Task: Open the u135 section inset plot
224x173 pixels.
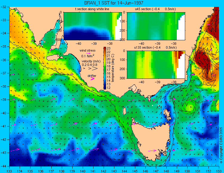Action: point(156,65)
